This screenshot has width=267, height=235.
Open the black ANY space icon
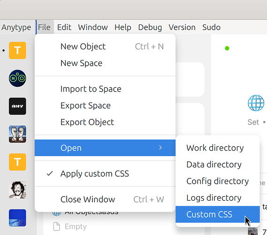[17, 106]
